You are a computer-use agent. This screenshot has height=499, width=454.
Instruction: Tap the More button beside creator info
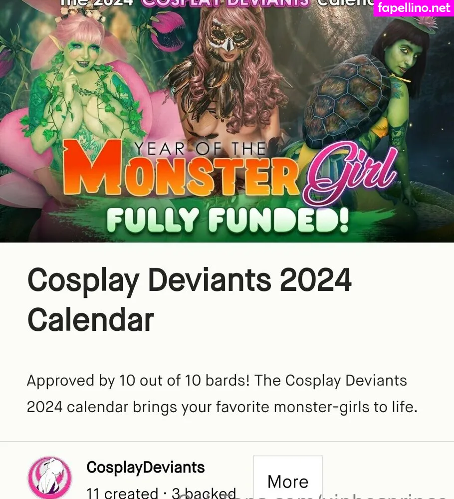pos(288,478)
